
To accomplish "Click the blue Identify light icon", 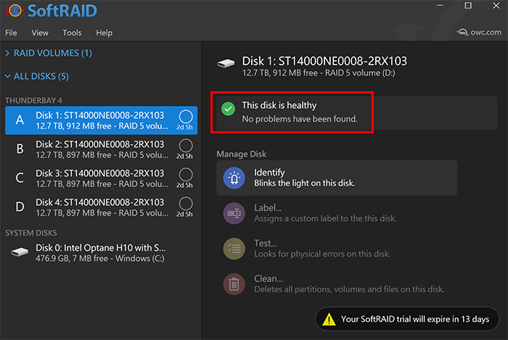I will 234,178.
